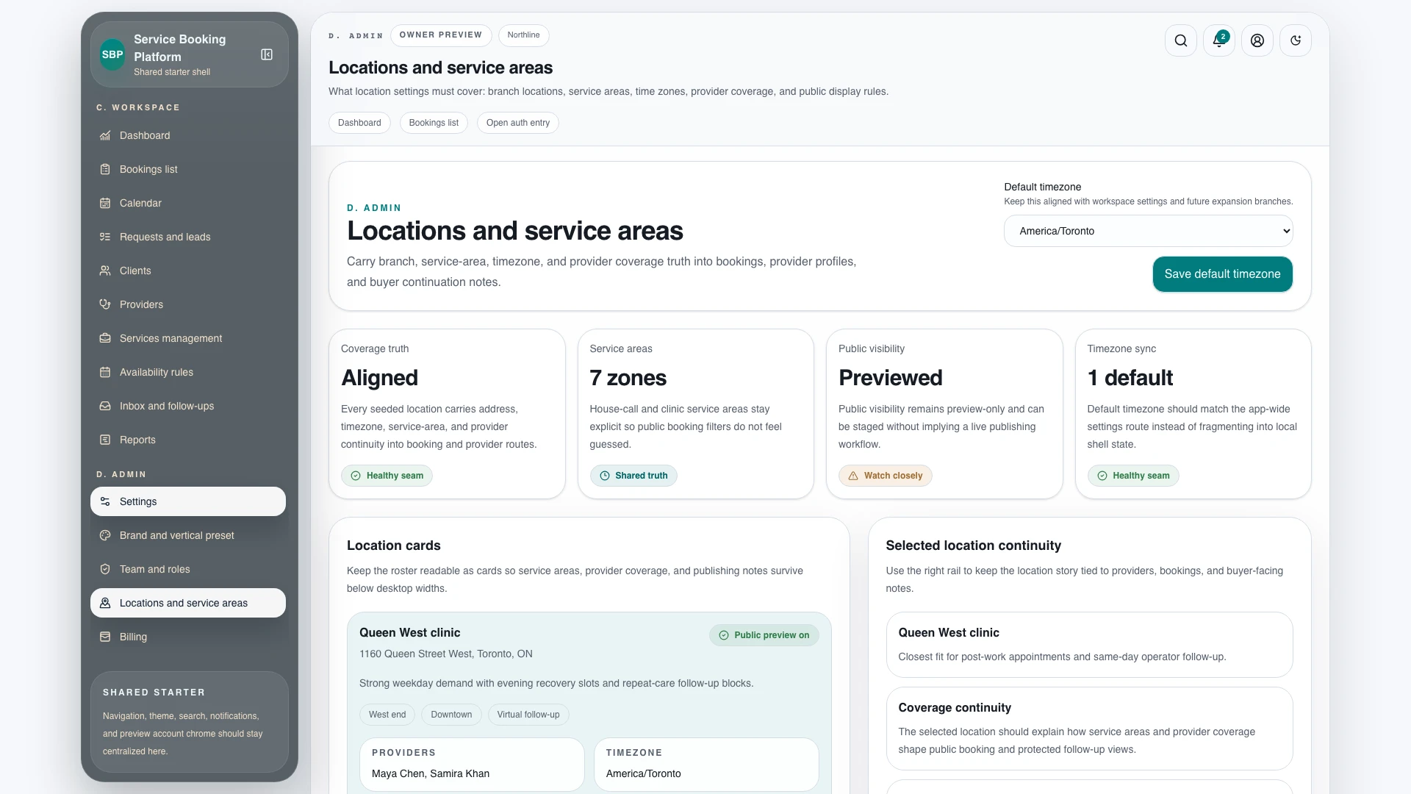1411x794 pixels.
Task: Open Reports from the sidebar
Action: pyautogui.click(x=188, y=440)
